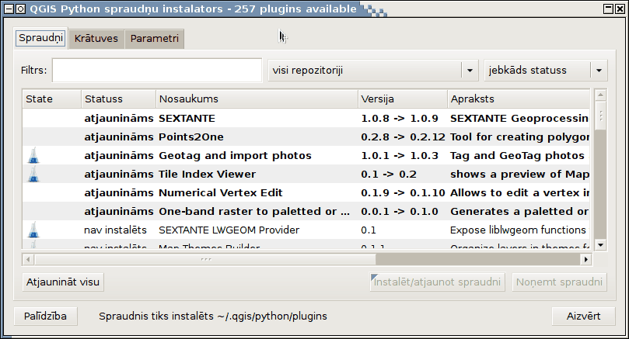The width and height of the screenshot is (629, 339).
Task: Click the flask icon beside SEXTANTE LWGEOM Provider
Action: (x=33, y=230)
